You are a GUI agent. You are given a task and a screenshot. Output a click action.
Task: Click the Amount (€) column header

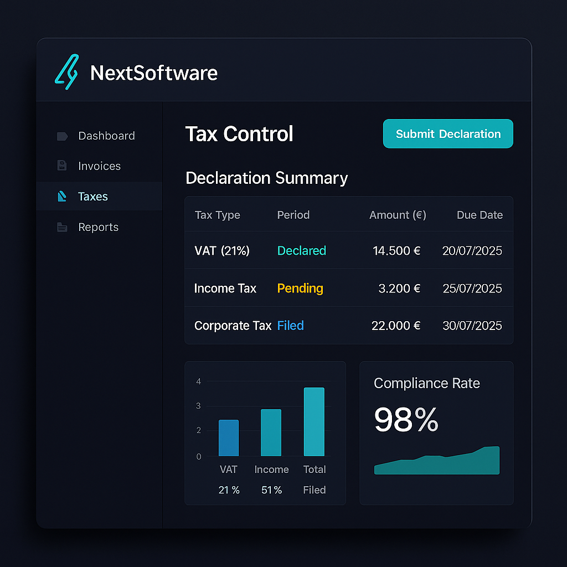(398, 215)
